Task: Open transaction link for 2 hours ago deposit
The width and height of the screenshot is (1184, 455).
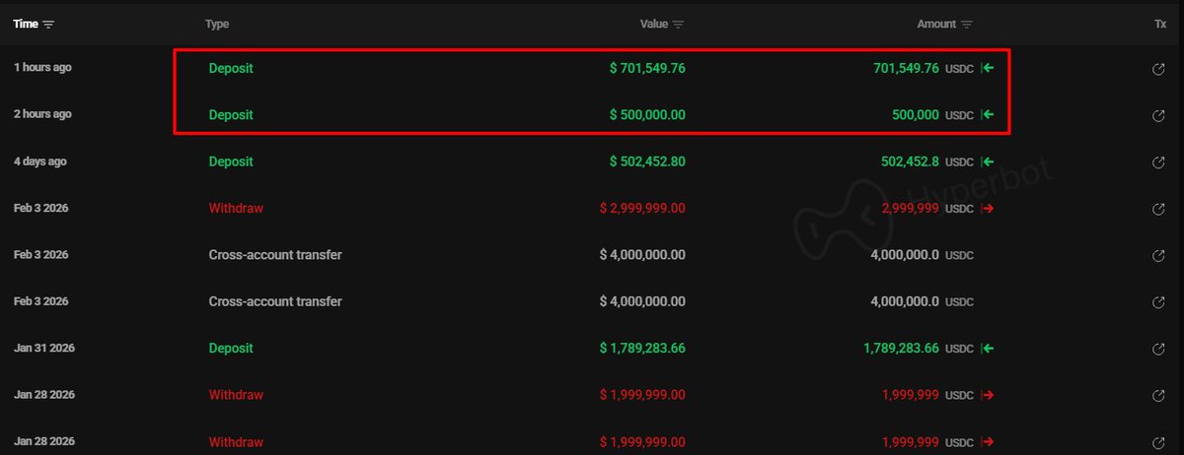Action: point(1160,115)
